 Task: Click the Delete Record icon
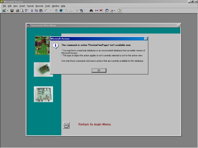point(101,11)
